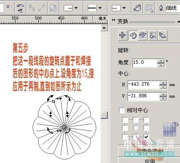Decrease the H center value stepper
Screen dimensions: 180x163
point(163,87)
